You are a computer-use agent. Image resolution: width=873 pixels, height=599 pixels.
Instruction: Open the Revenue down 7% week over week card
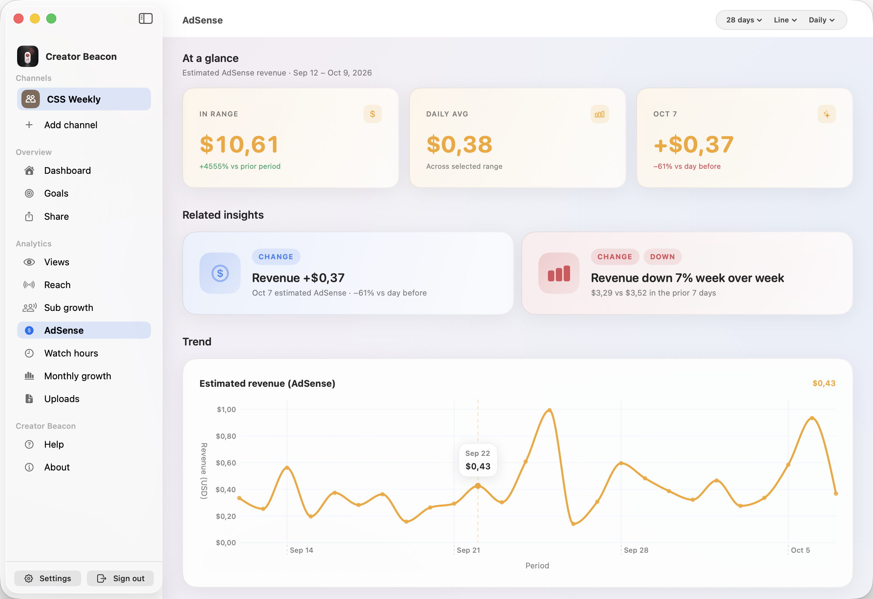687,273
